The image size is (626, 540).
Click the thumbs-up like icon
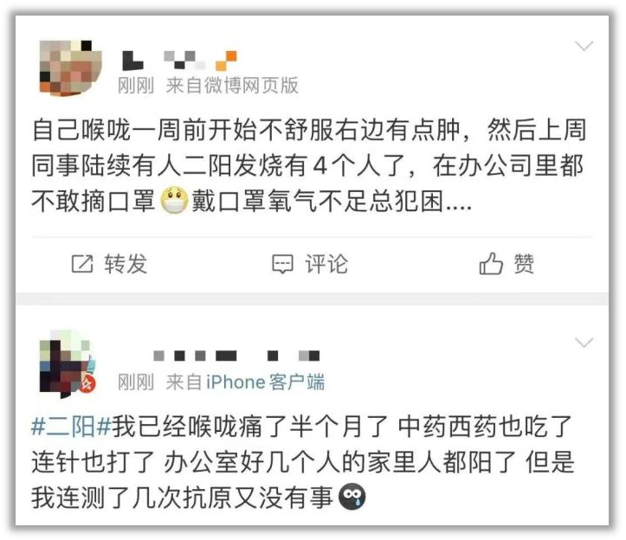[x=491, y=263]
